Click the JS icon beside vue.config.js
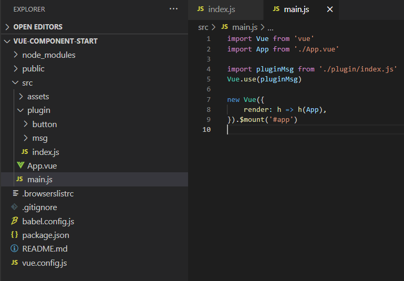This screenshot has height=281, width=404. tap(15, 263)
